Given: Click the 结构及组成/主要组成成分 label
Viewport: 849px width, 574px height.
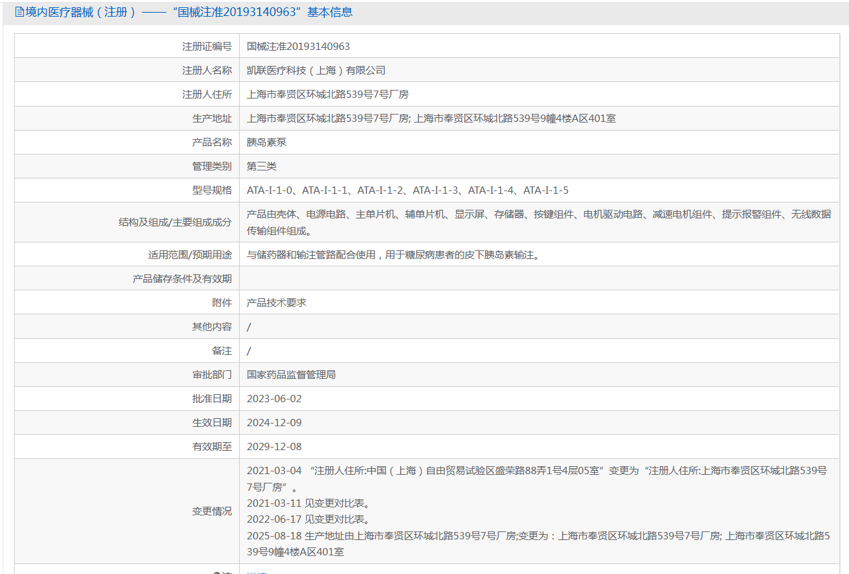Looking at the screenshot, I should tap(175, 222).
